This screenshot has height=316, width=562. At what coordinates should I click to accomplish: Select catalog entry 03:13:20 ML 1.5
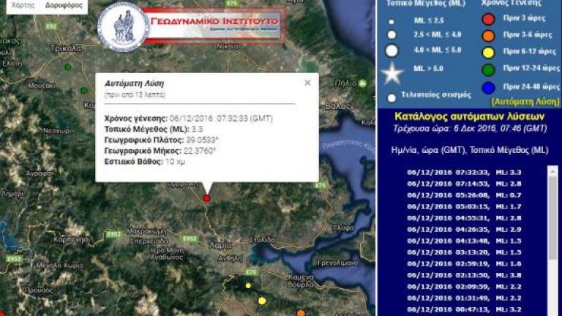(464, 252)
